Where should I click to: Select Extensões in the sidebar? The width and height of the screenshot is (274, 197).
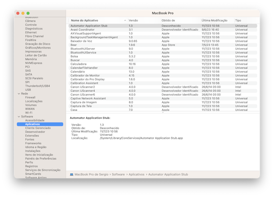coord(32,136)
